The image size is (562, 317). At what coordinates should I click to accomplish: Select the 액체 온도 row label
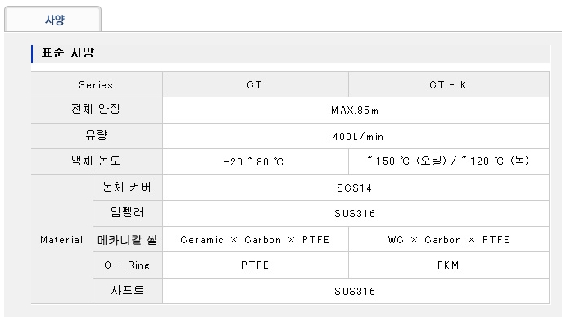[x=97, y=161]
